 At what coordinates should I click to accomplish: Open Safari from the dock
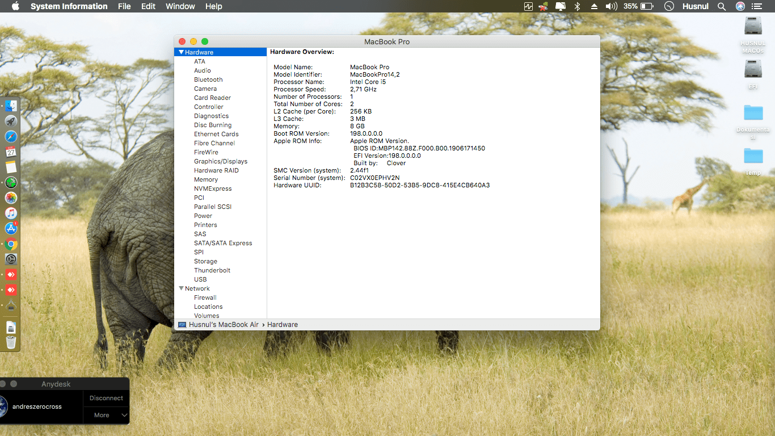pos(10,136)
